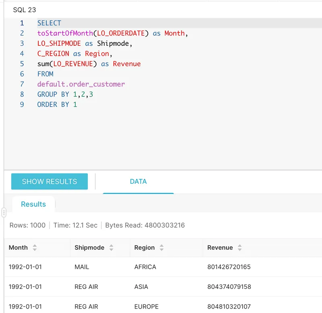Image resolution: width=322 pixels, height=313 pixels.
Task: Click the sort arrows beside Region header
Action: point(162,248)
